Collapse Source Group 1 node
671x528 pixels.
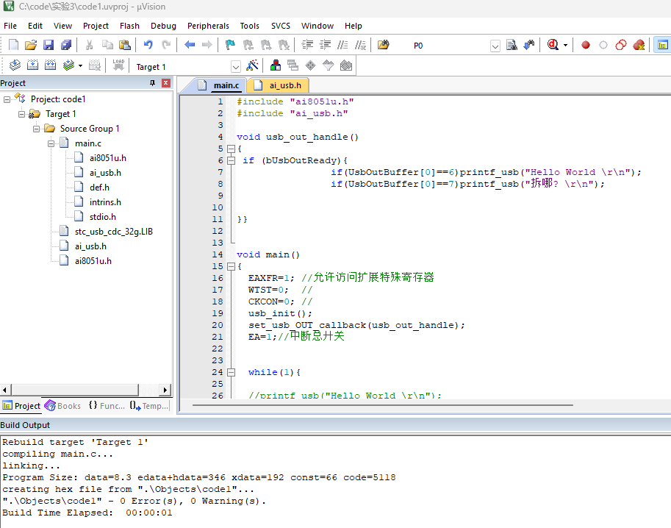[x=36, y=129]
